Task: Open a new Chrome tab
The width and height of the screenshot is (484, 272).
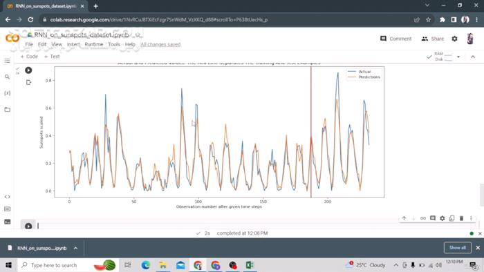Action: (x=95, y=6)
